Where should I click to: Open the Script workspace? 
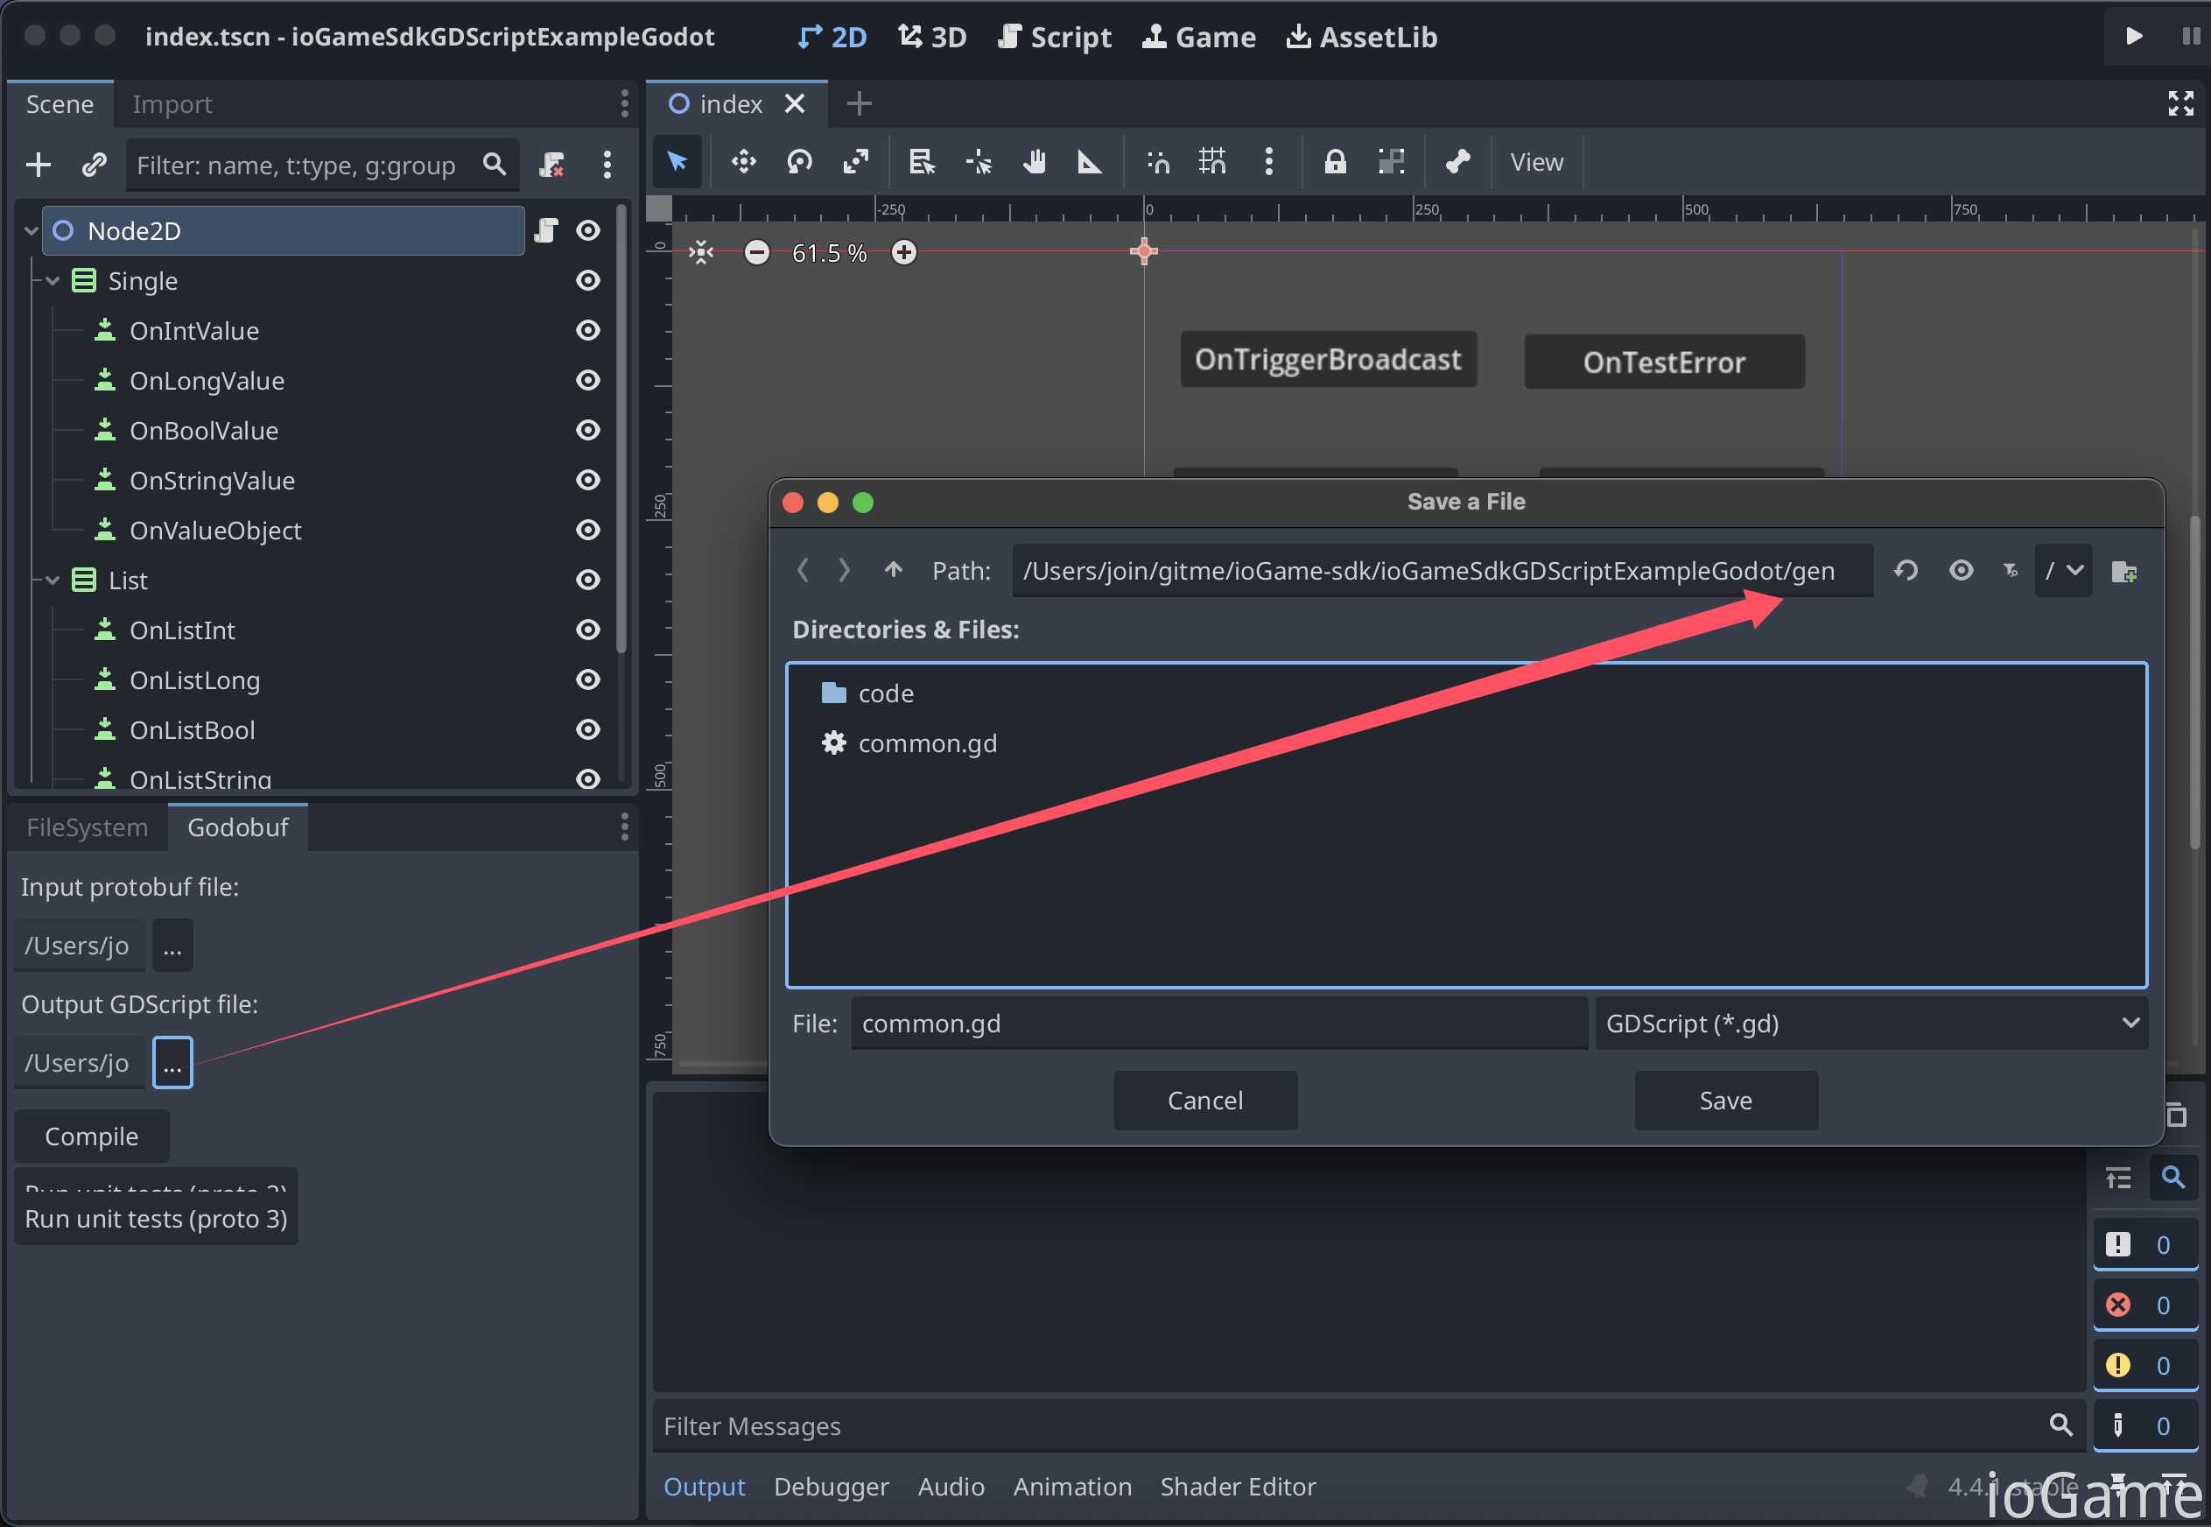pyautogui.click(x=1055, y=38)
